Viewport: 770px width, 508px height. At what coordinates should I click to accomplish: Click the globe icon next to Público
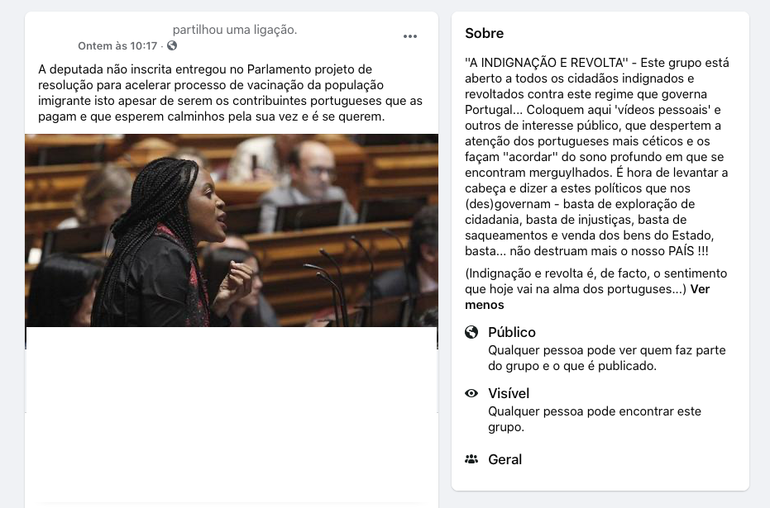pos(471,332)
